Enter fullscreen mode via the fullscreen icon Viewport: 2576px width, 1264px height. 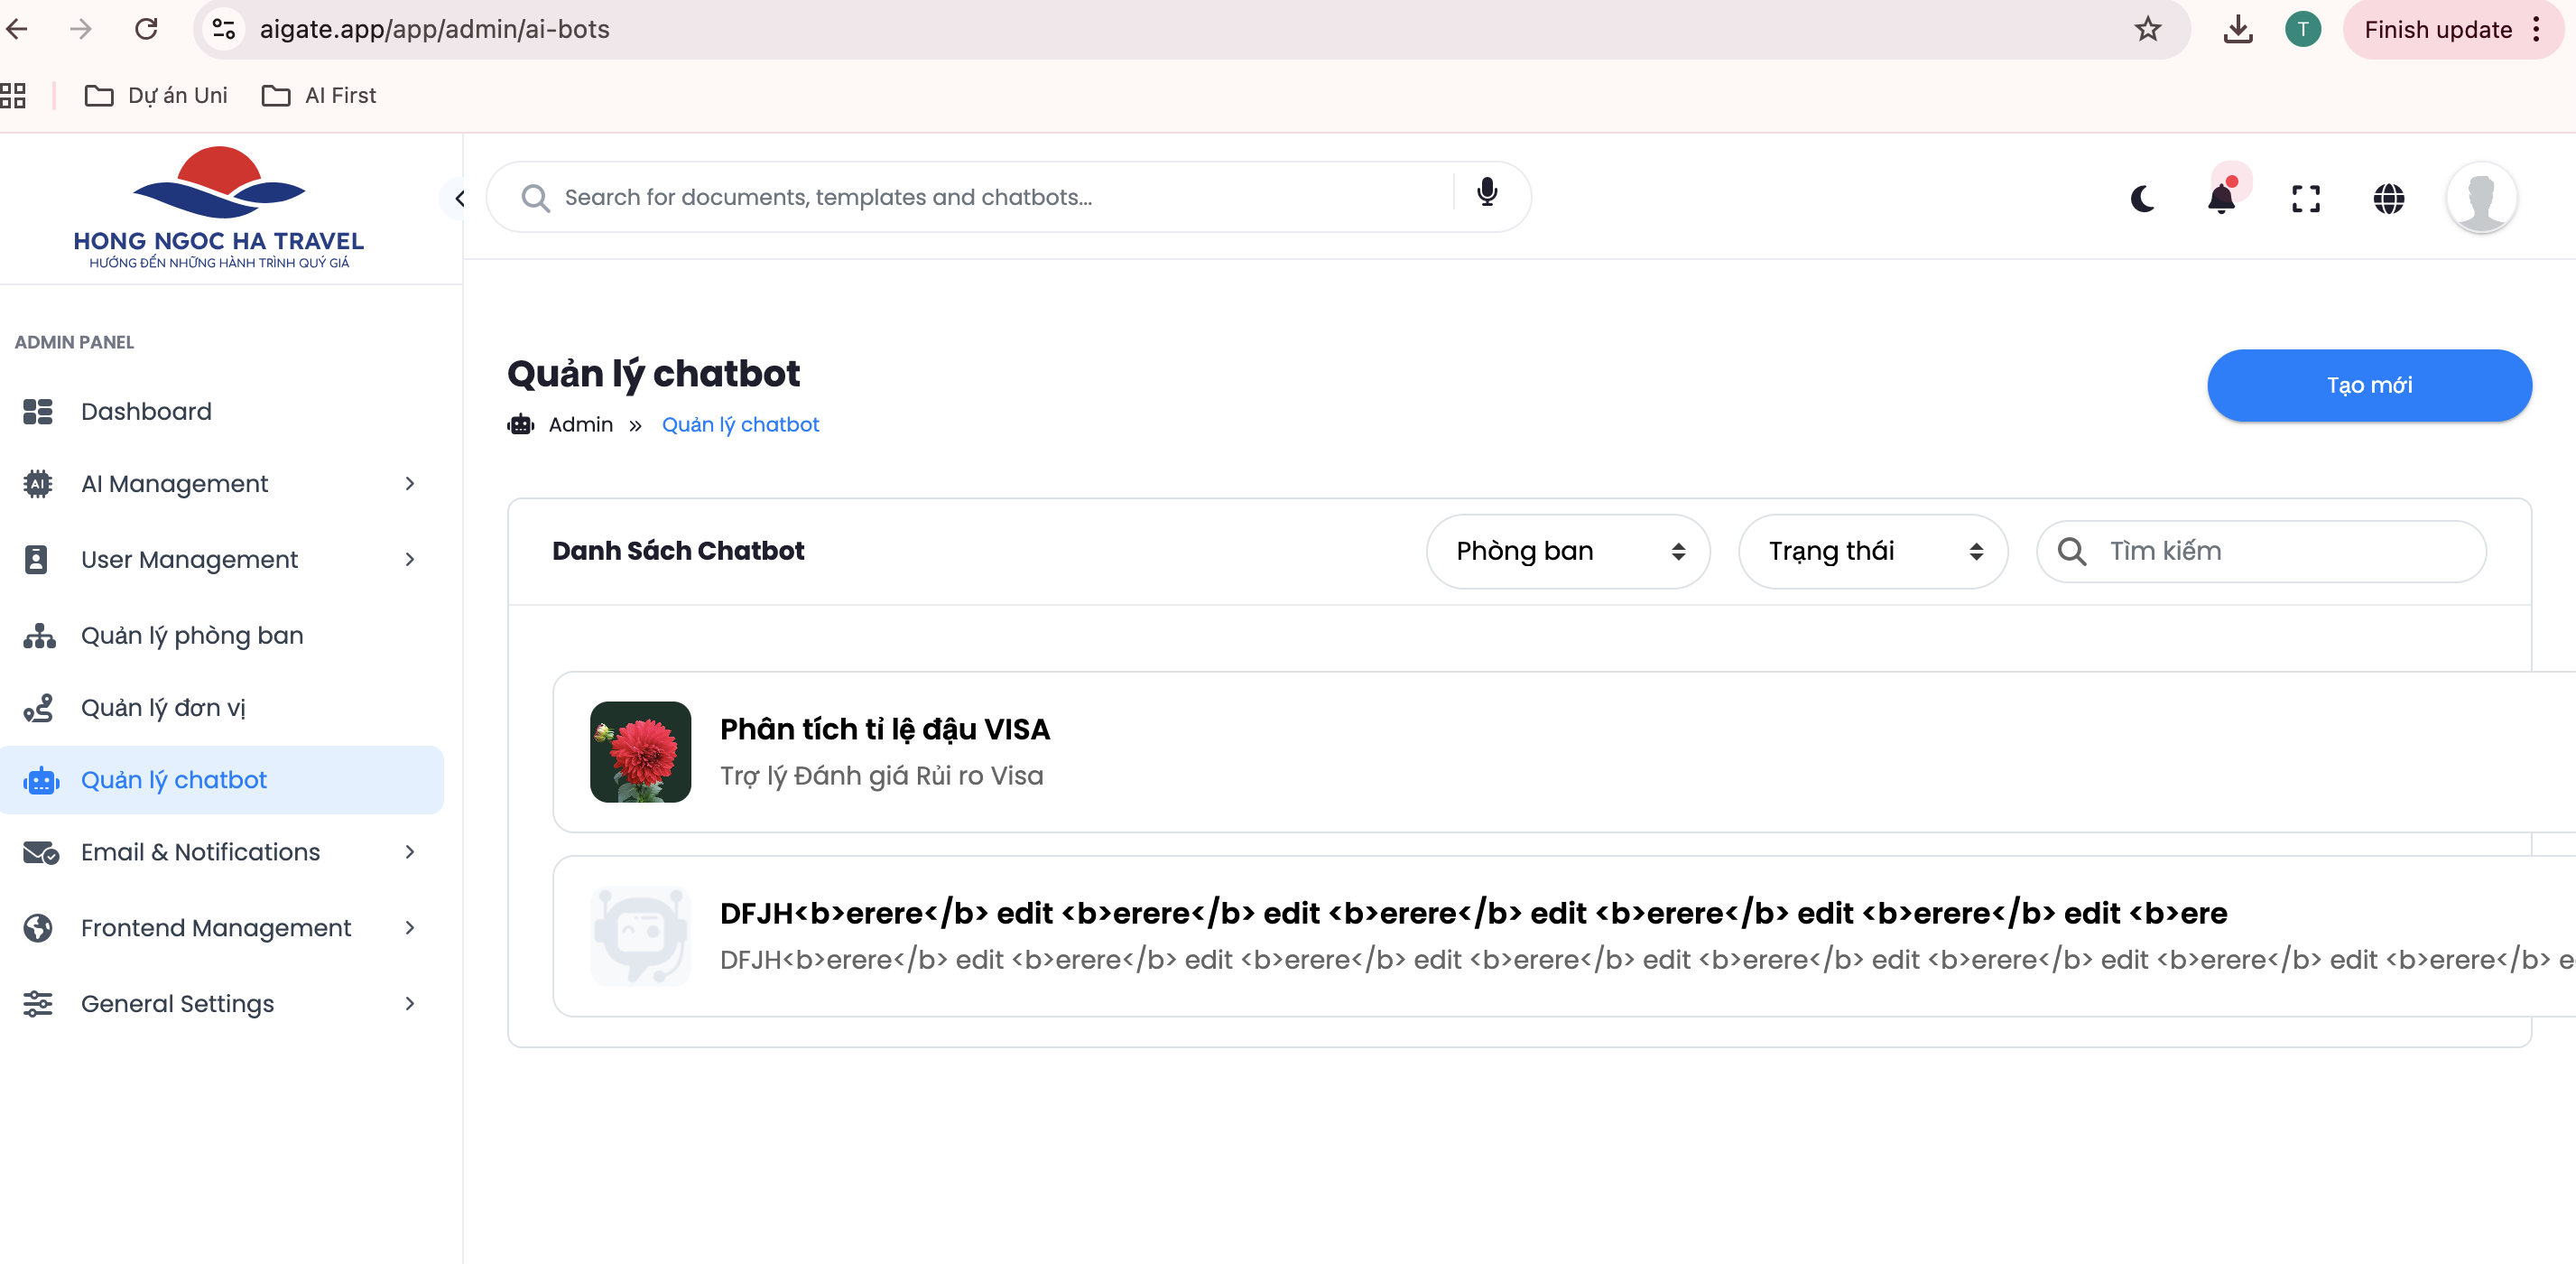pos(2305,199)
